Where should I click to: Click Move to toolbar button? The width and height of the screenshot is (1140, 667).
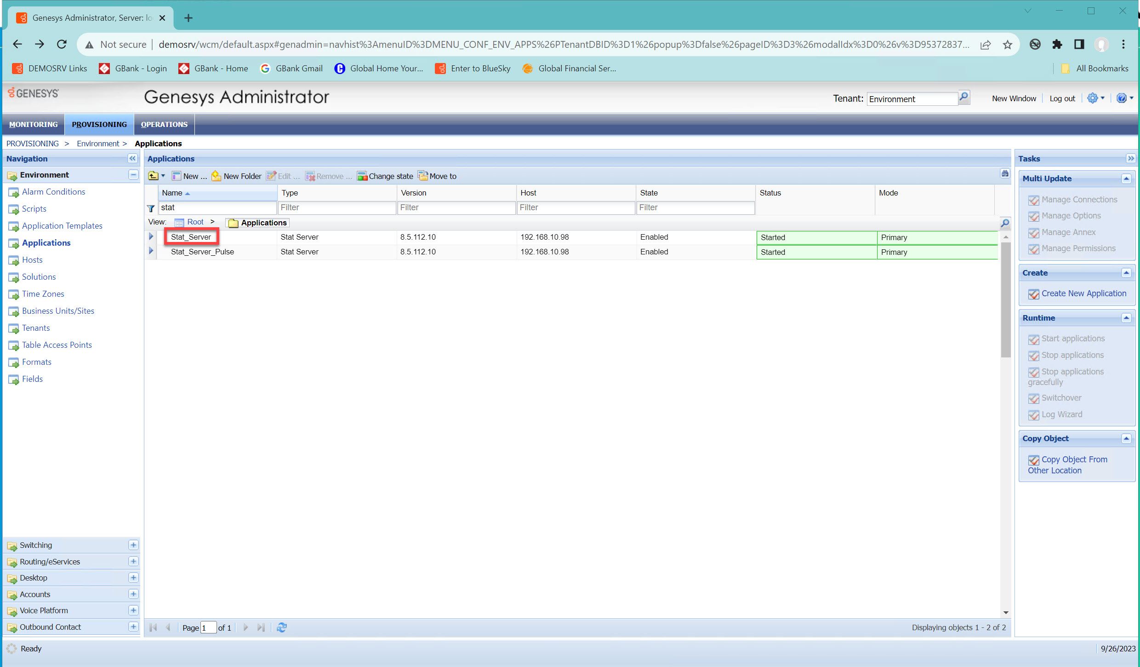[437, 176]
